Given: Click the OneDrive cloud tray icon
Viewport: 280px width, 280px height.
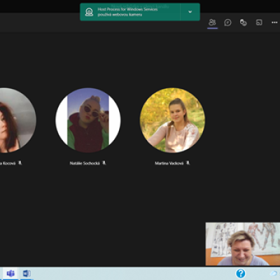Looking at the screenshot, I should [274, 273].
